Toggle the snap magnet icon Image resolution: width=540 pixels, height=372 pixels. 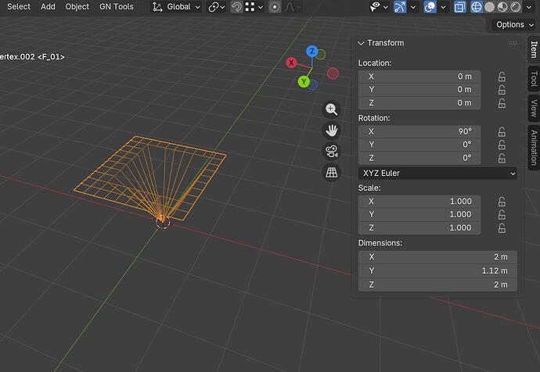236,7
